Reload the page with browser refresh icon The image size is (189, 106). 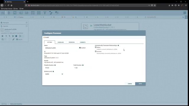(8, 5)
